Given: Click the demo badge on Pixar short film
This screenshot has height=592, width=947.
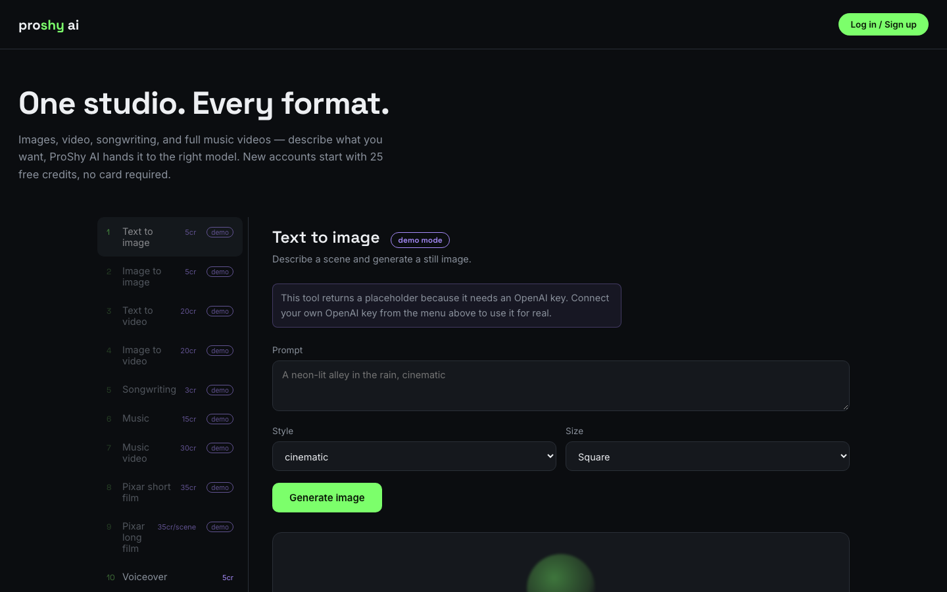Looking at the screenshot, I should click(x=220, y=487).
